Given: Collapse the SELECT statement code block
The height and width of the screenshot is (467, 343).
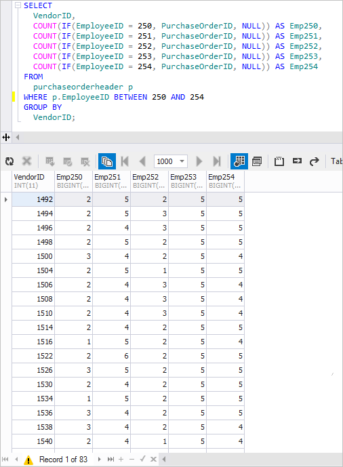Looking at the screenshot, I should pos(18,5).
